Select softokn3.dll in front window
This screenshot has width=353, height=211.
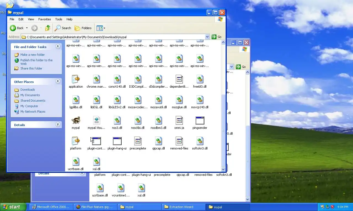(x=200, y=141)
